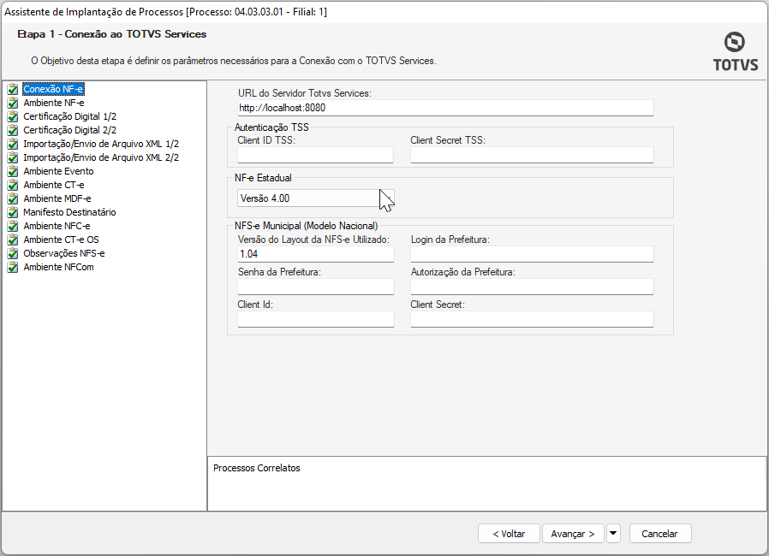The height and width of the screenshot is (556, 769).
Task: Open the Ambiente NF-e step
Action: [x=53, y=103]
